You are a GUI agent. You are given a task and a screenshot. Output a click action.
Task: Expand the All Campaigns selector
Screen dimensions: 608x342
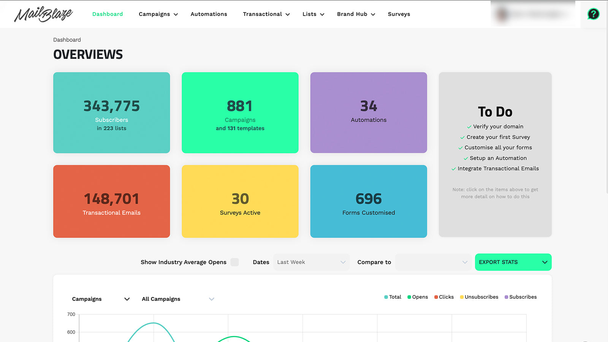click(x=178, y=299)
